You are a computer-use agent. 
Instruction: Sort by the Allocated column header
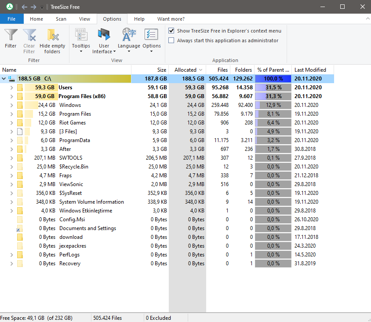[x=187, y=70]
